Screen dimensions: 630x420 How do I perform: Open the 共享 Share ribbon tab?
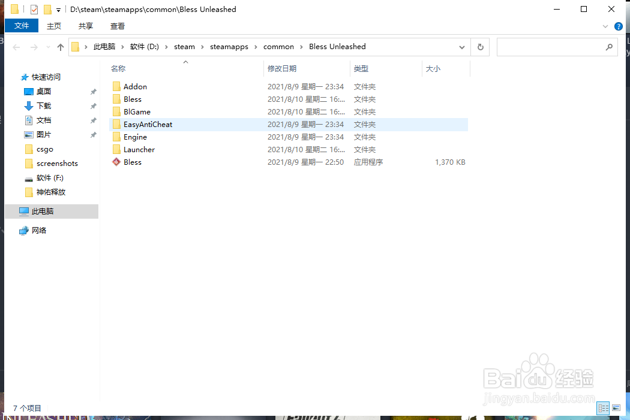(86, 26)
